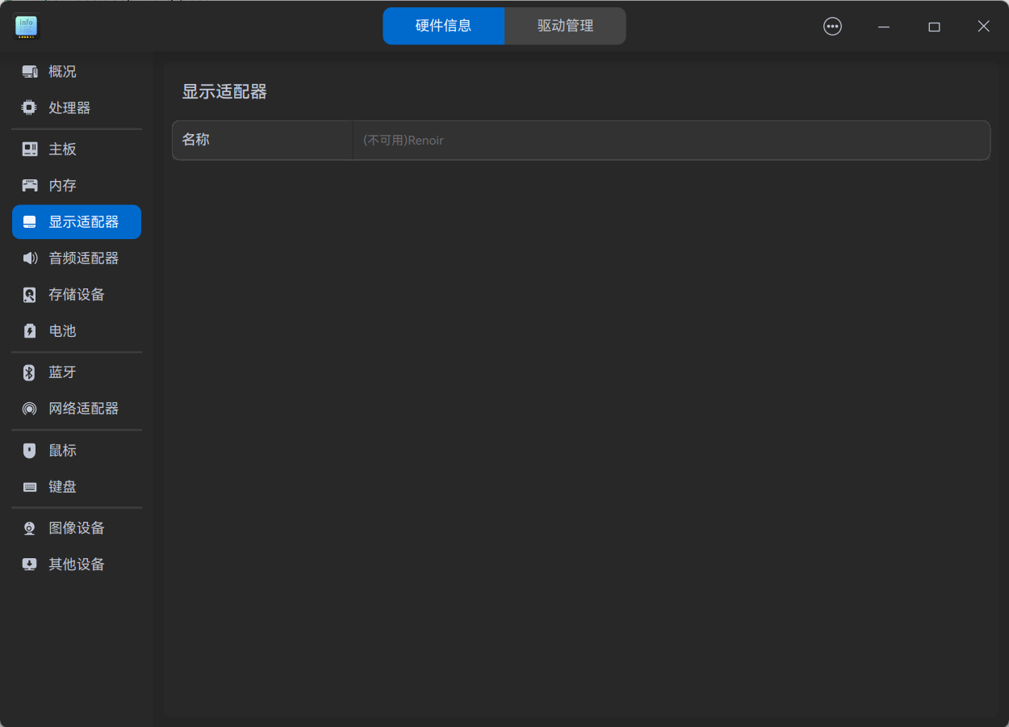Click the 处理器 CPU chip icon

[x=30, y=107]
